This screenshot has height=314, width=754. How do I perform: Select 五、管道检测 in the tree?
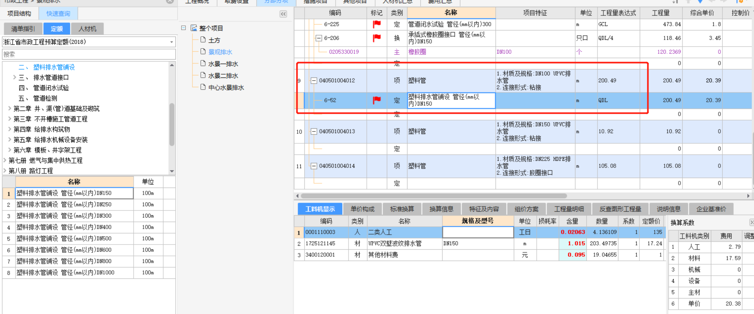point(38,98)
